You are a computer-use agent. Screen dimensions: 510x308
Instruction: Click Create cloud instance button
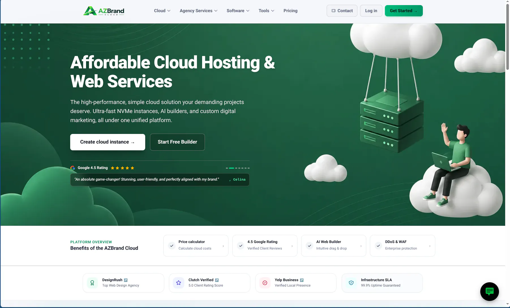pos(108,142)
